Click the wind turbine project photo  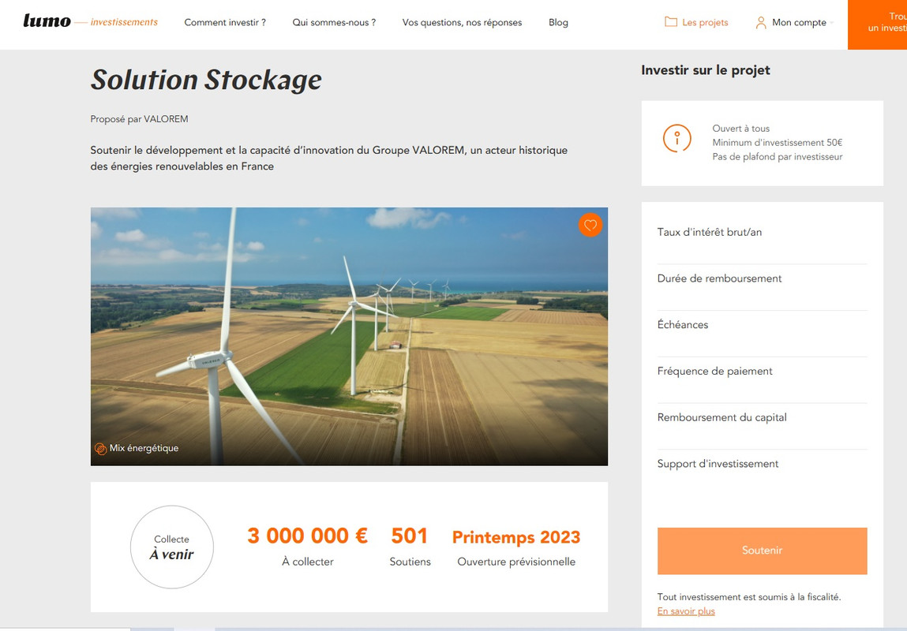click(x=349, y=336)
